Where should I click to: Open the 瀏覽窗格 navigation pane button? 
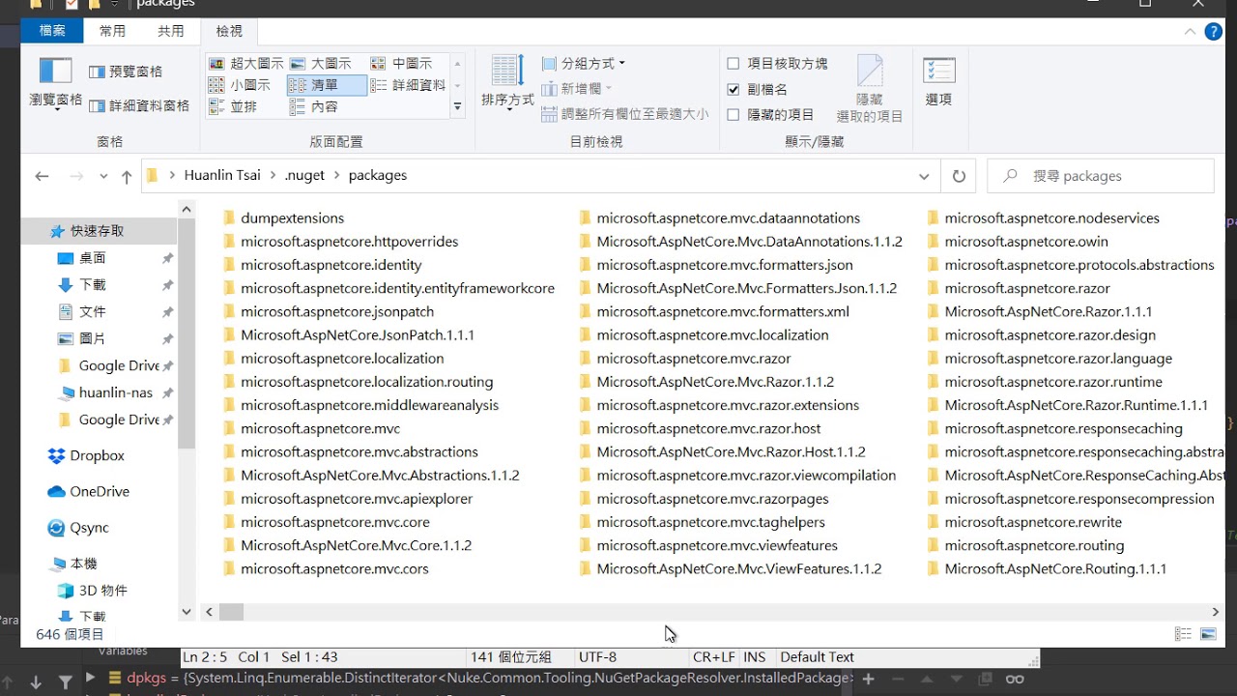(x=55, y=84)
